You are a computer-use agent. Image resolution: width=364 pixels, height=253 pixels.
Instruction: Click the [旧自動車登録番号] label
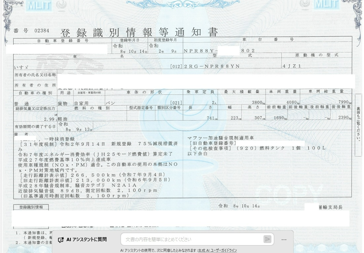[213, 143]
